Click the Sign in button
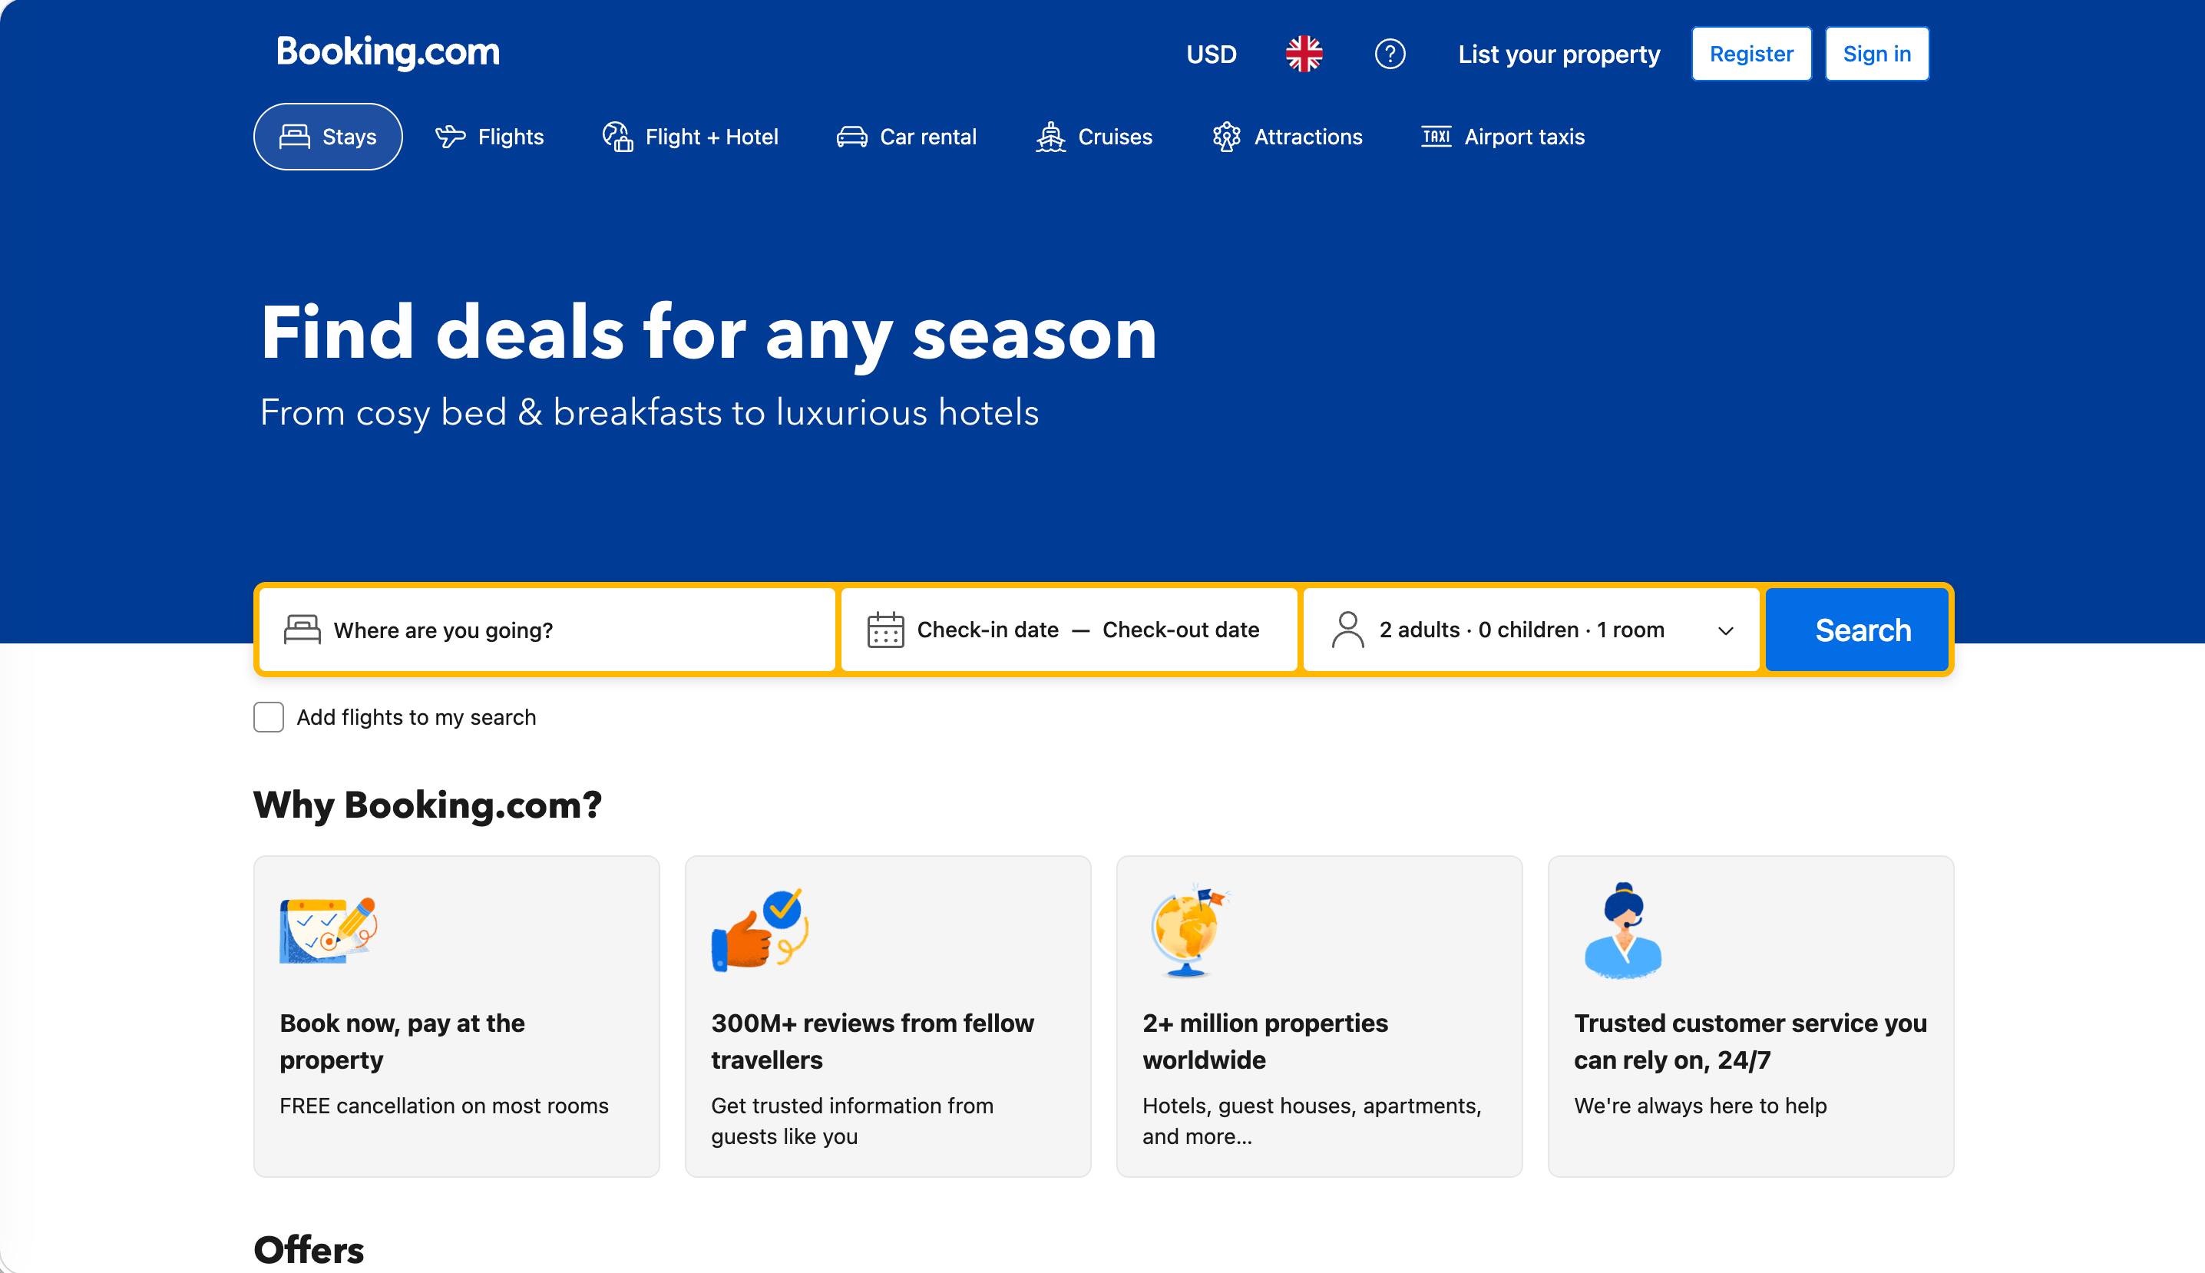Screen dimensions: 2205x1273 (x=1876, y=55)
